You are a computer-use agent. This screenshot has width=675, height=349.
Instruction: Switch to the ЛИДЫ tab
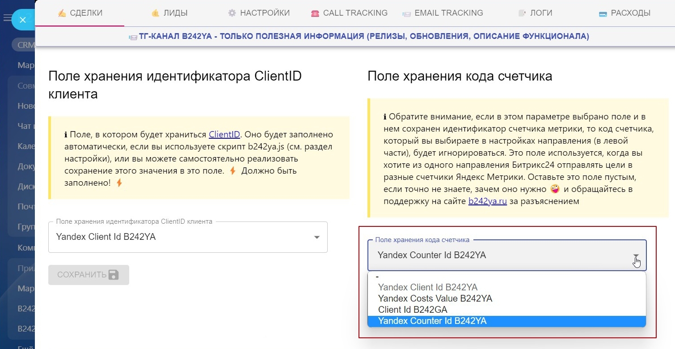point(169,13)
